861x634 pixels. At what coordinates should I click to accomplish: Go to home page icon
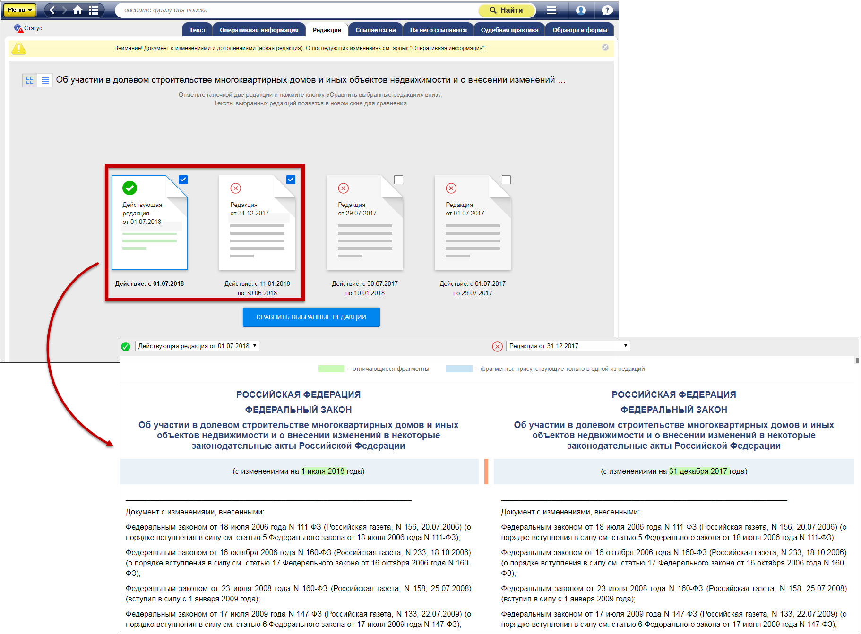click(78, 10)
